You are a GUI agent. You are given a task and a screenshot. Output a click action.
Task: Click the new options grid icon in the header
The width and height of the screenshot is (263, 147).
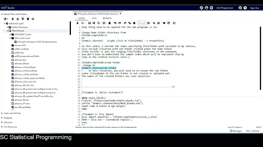[x=211, y=8]
